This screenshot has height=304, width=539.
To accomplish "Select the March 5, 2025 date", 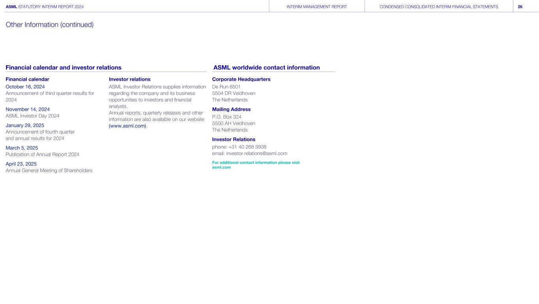I will [x=22, y=148].
